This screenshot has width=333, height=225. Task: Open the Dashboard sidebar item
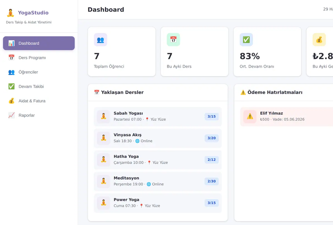click(x=39, y=43)
